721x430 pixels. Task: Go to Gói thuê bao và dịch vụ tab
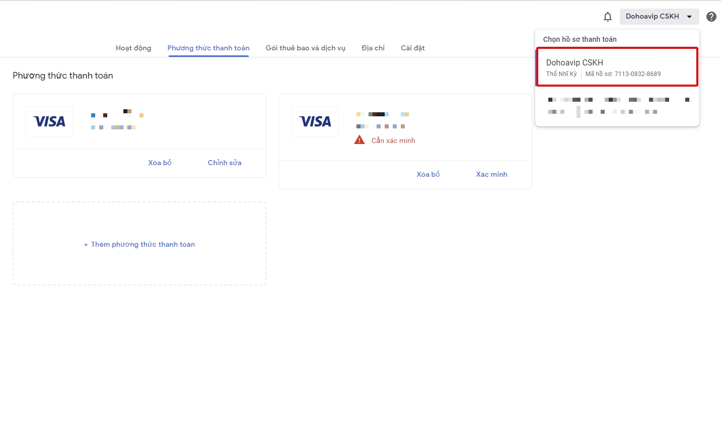306,48
